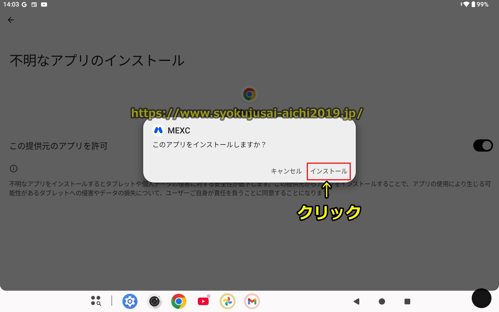The width and height of the screenshot is (499, 312).
Task: Open YouTube from the taskbar
Action: click(x=203, y=301)
